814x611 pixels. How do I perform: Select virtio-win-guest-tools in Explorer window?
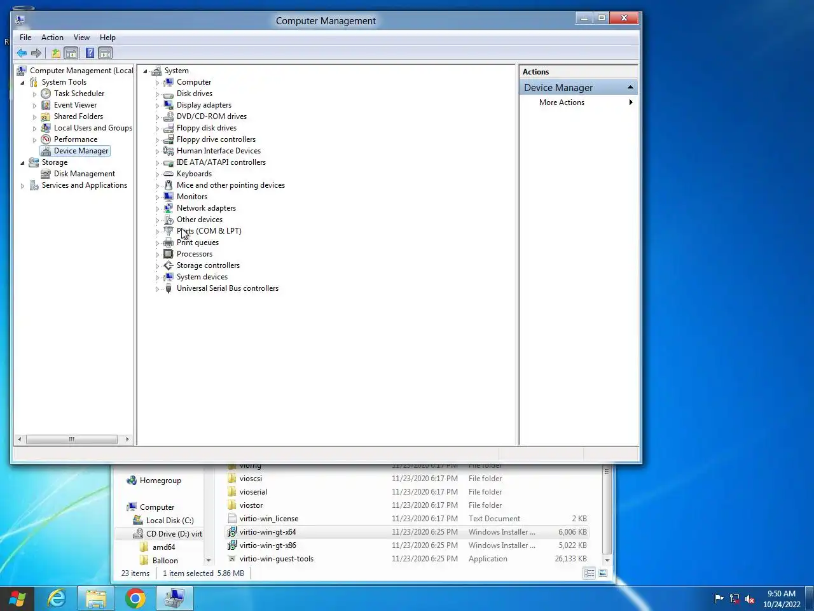(x=276, y=559)
